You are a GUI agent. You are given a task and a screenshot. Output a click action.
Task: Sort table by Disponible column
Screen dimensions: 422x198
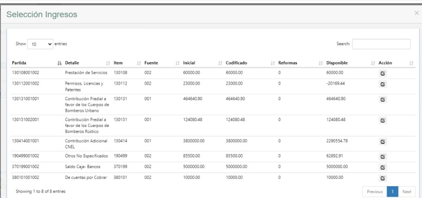[x=351, y=63]
